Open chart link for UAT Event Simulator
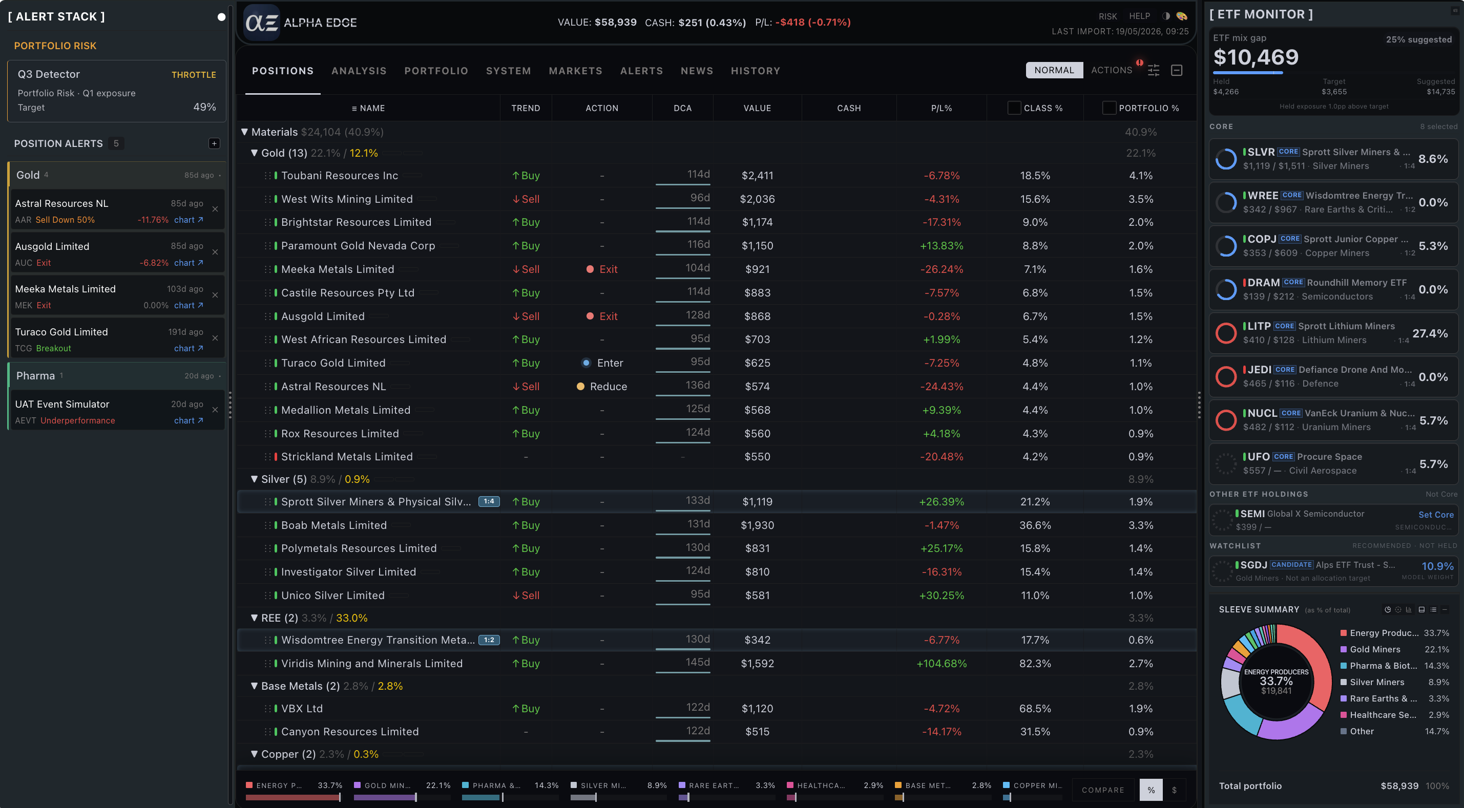This screenshot has height=808, width=1464. 188,420
